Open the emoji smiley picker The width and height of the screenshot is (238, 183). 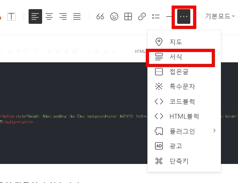114,16
